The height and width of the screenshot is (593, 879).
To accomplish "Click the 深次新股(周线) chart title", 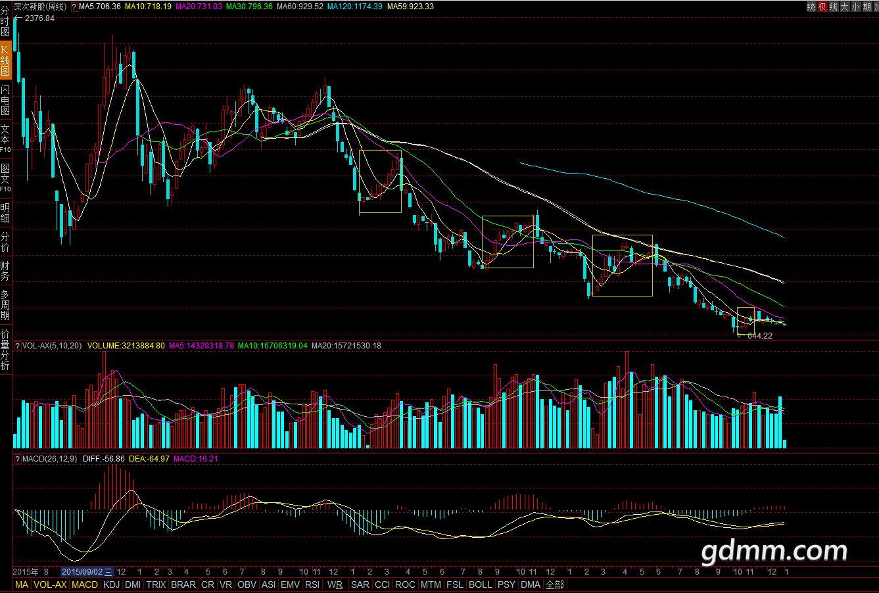I will click(40, 7).
